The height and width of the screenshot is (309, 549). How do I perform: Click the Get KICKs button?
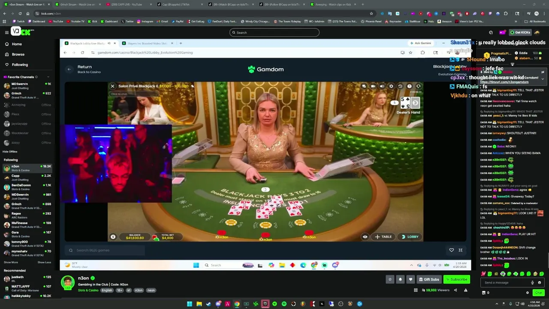point(520,33)
